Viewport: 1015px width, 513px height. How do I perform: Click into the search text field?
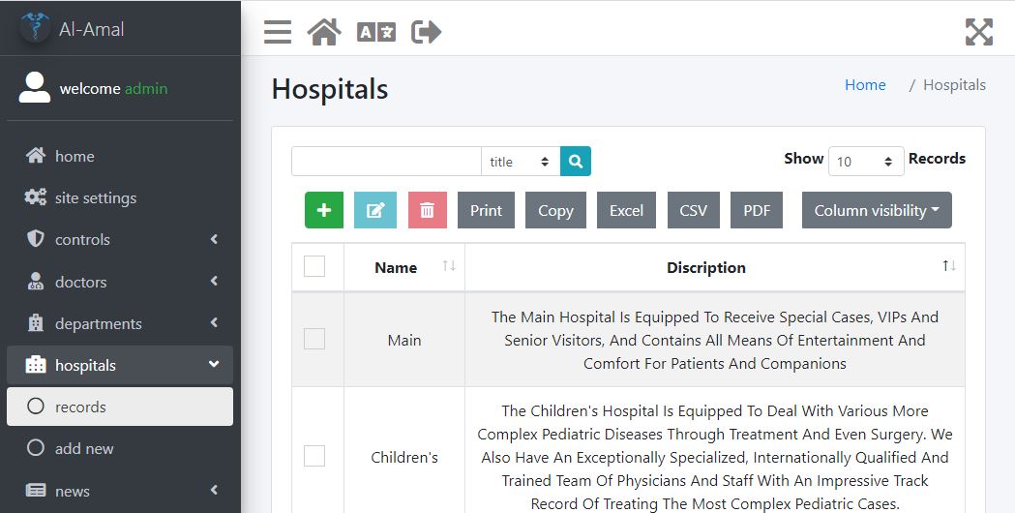pos(386,161)
